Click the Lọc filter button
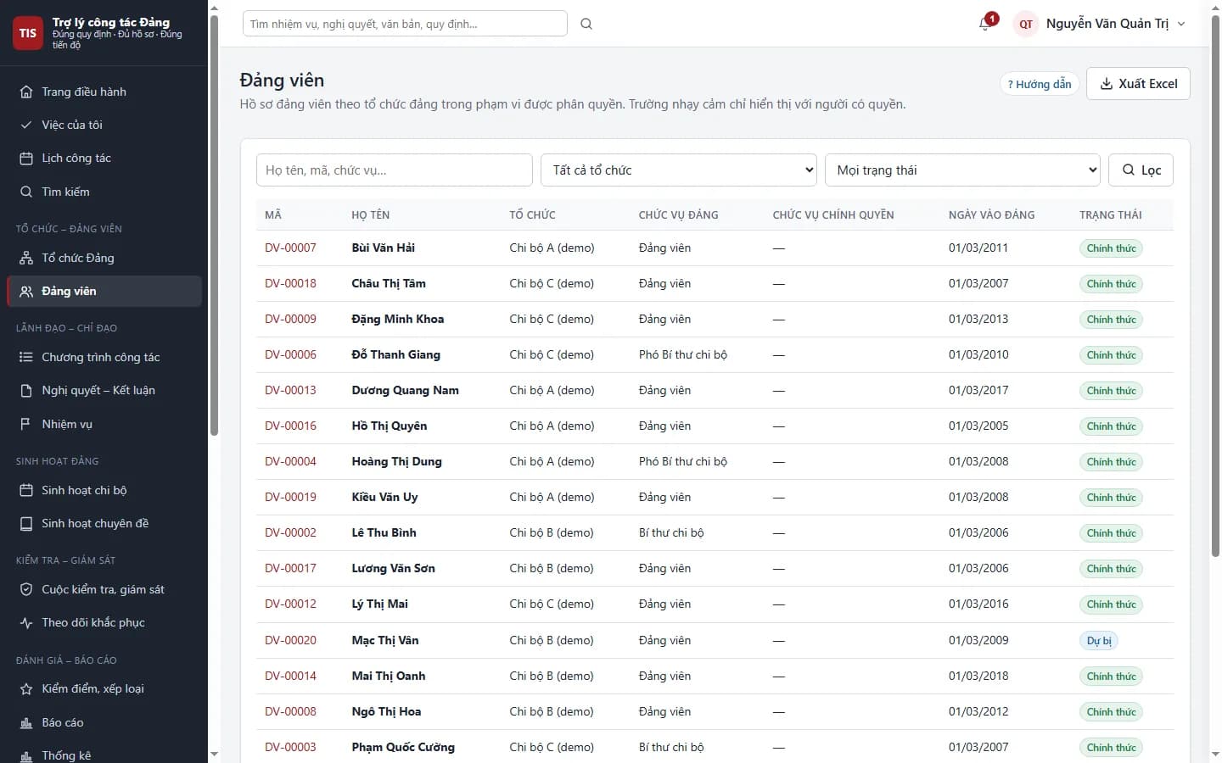Image resolution: width=1222 pixels, height=763 pixels. pyautogui.click(x=1141, y=170)
